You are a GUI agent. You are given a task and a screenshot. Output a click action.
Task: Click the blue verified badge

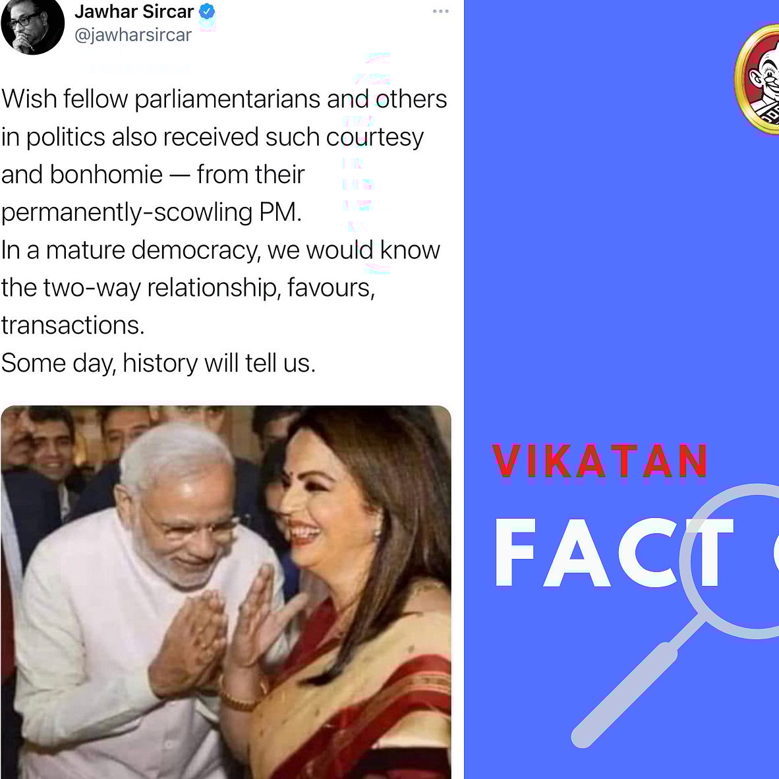click(x=207, y=11)
